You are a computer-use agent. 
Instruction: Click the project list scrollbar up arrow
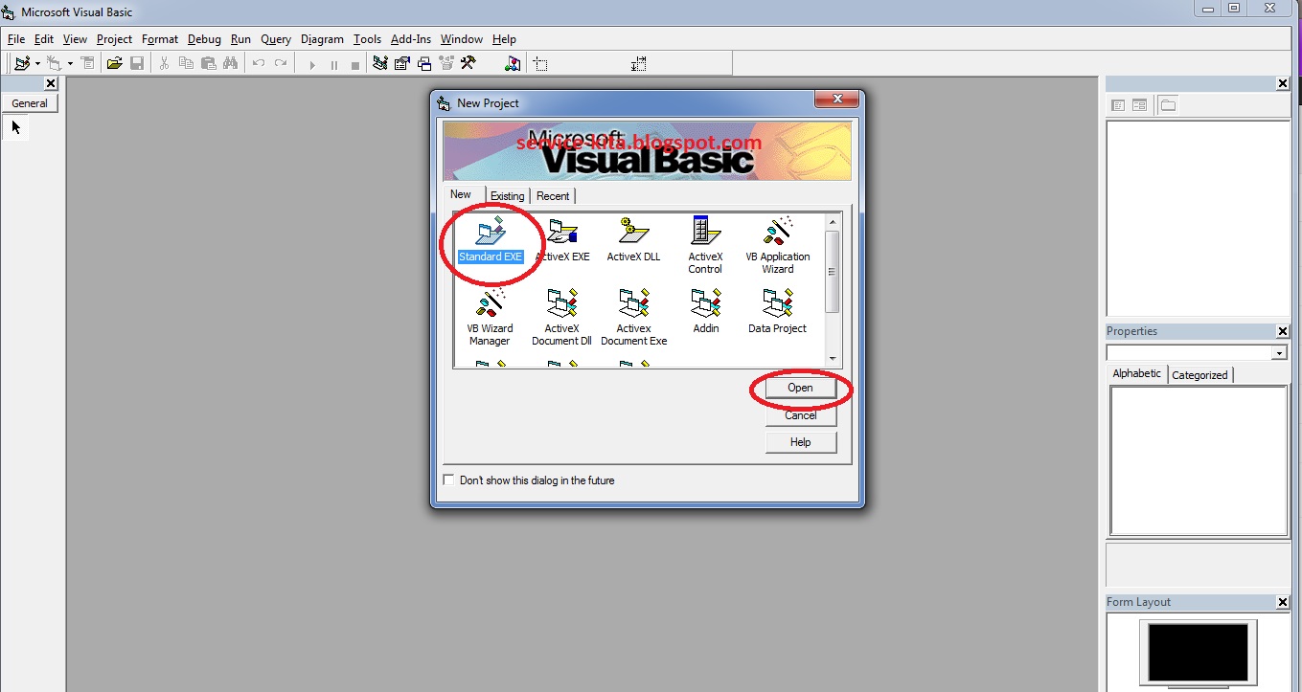click(x=833, y=222)
